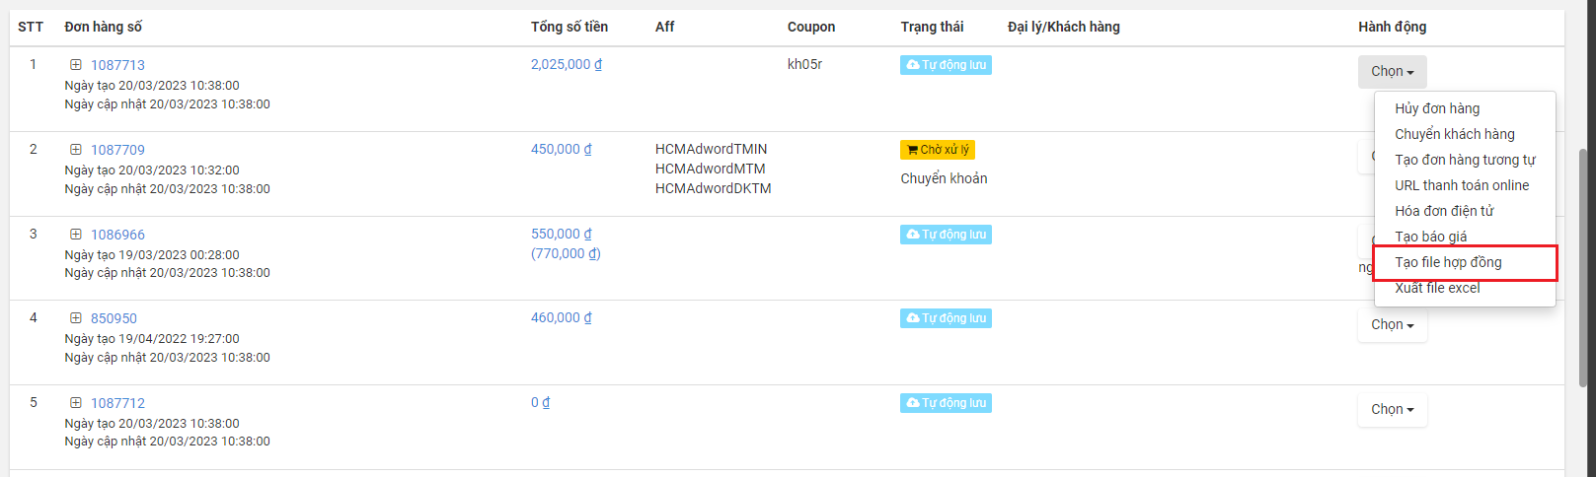Expand order 1086966 plus icon
The height and width of the screenshot is (477, 1596).
(75, 235)
